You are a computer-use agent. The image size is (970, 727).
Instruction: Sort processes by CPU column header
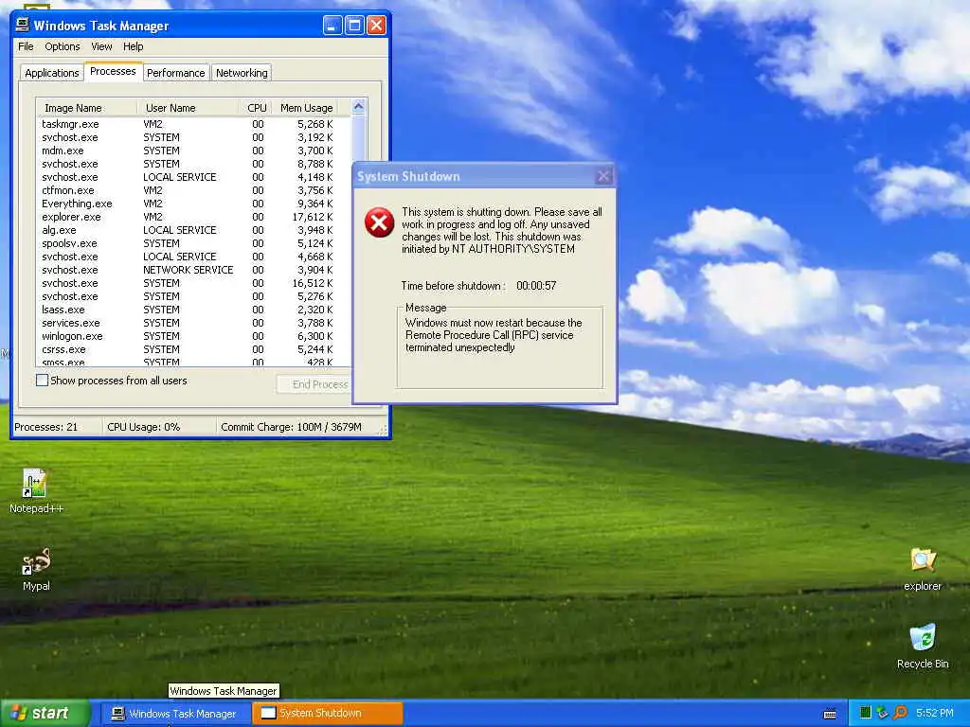point(255,108)
